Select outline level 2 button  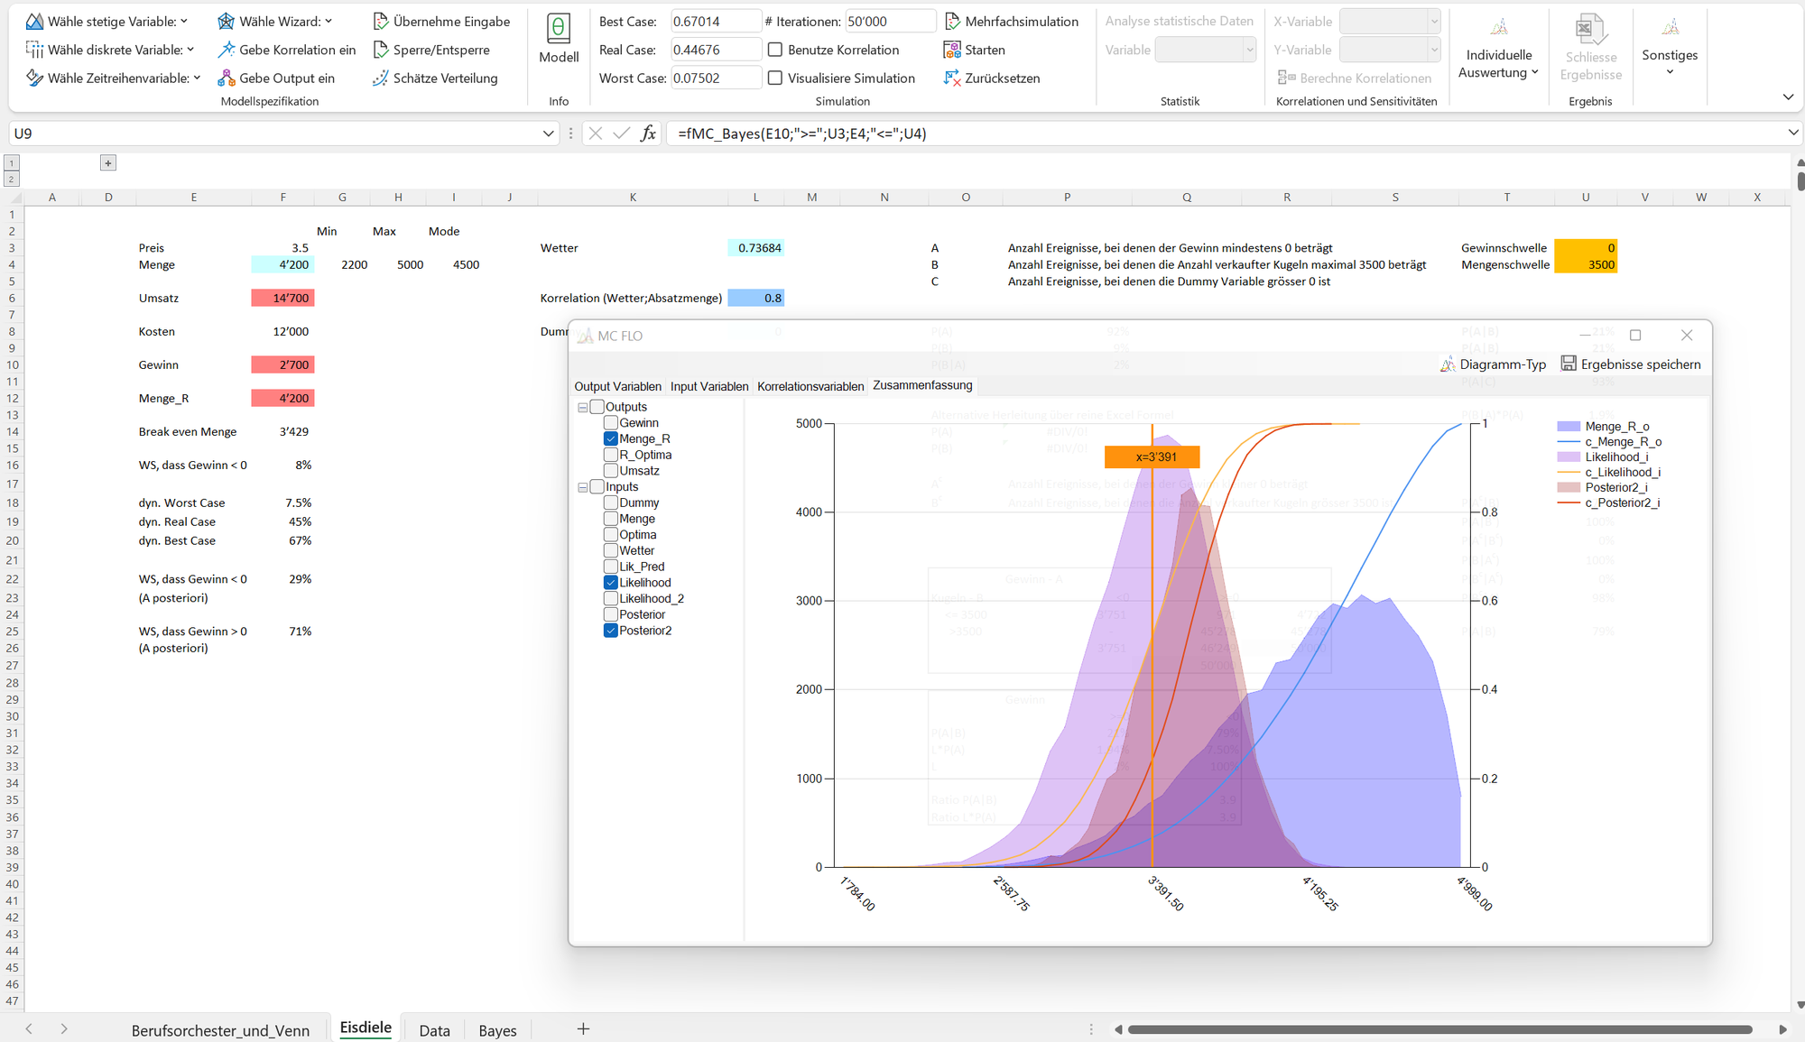[12, 179]
